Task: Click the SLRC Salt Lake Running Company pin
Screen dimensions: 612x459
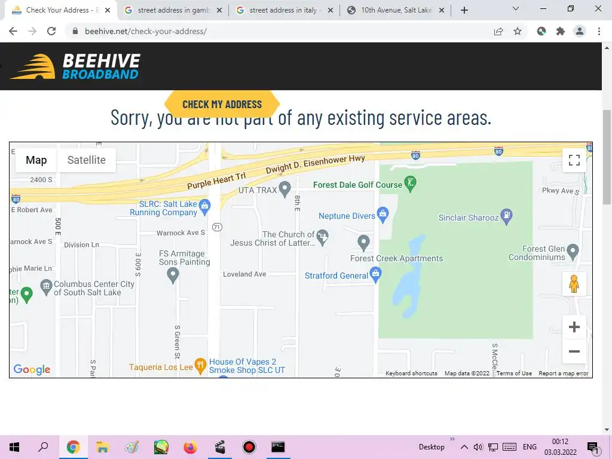Action: pyautogui.click(x=204, y=207)
